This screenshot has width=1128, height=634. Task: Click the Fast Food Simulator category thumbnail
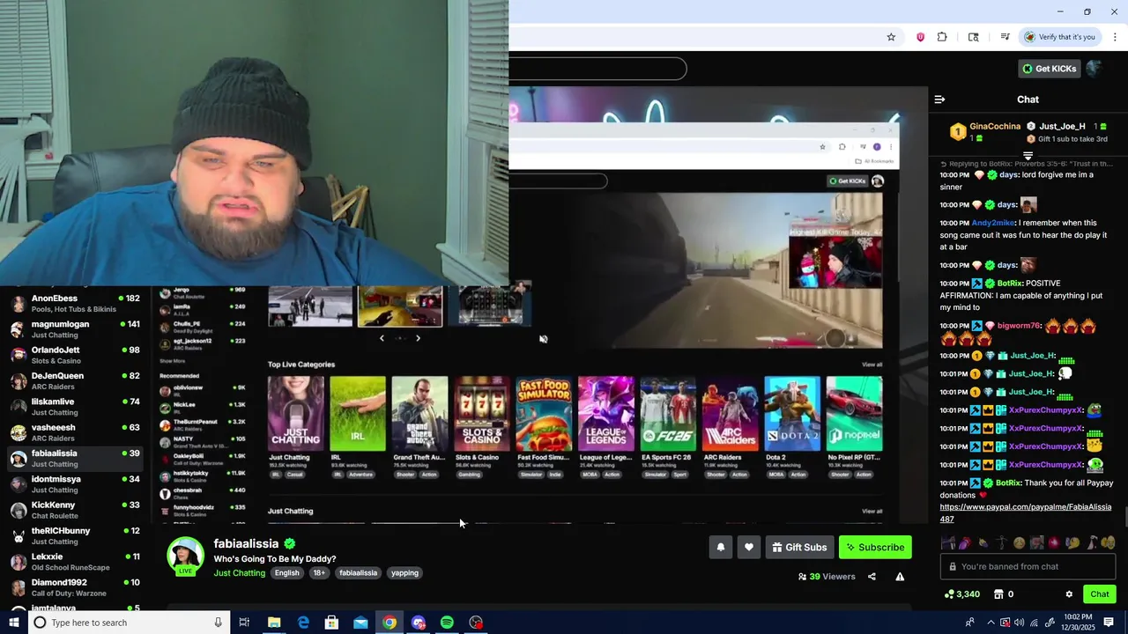click(x=544, y=414)
